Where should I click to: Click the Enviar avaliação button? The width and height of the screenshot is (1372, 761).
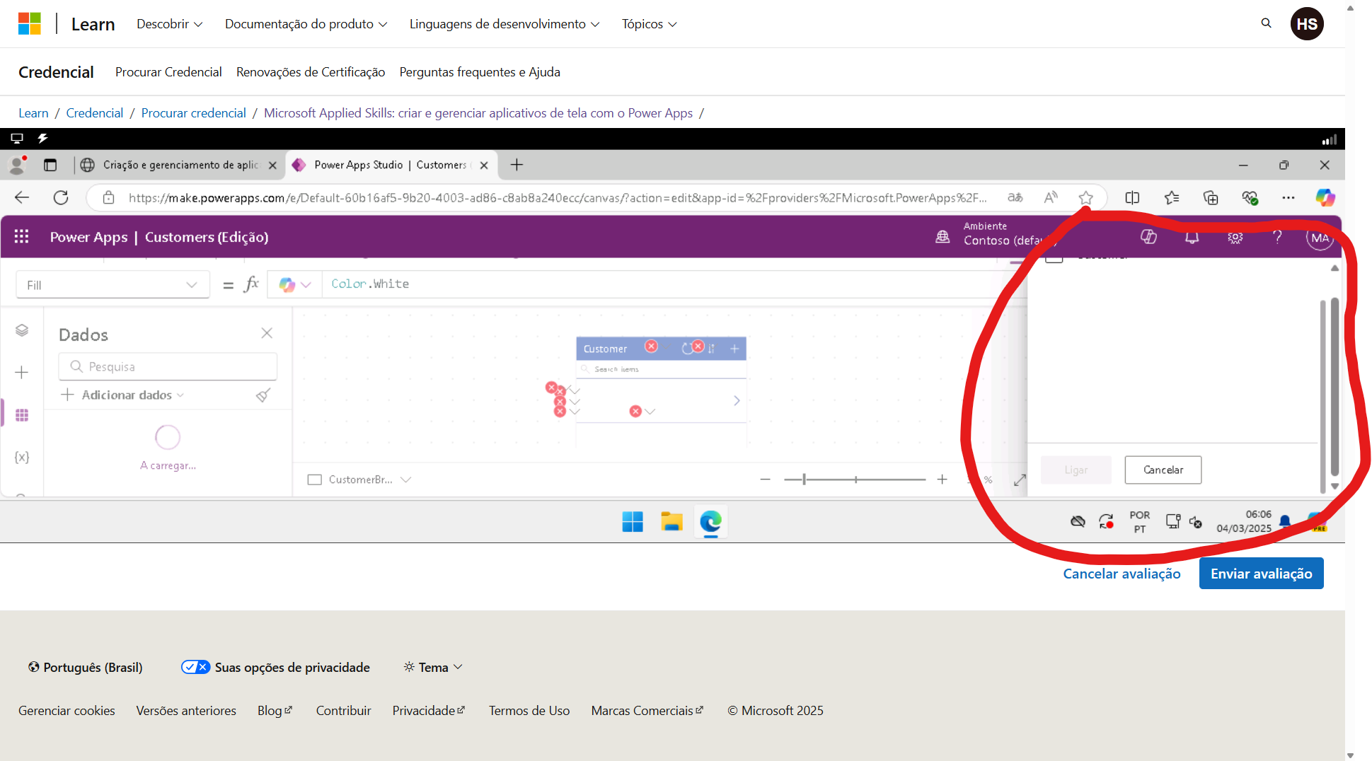tap(1261, 574)
